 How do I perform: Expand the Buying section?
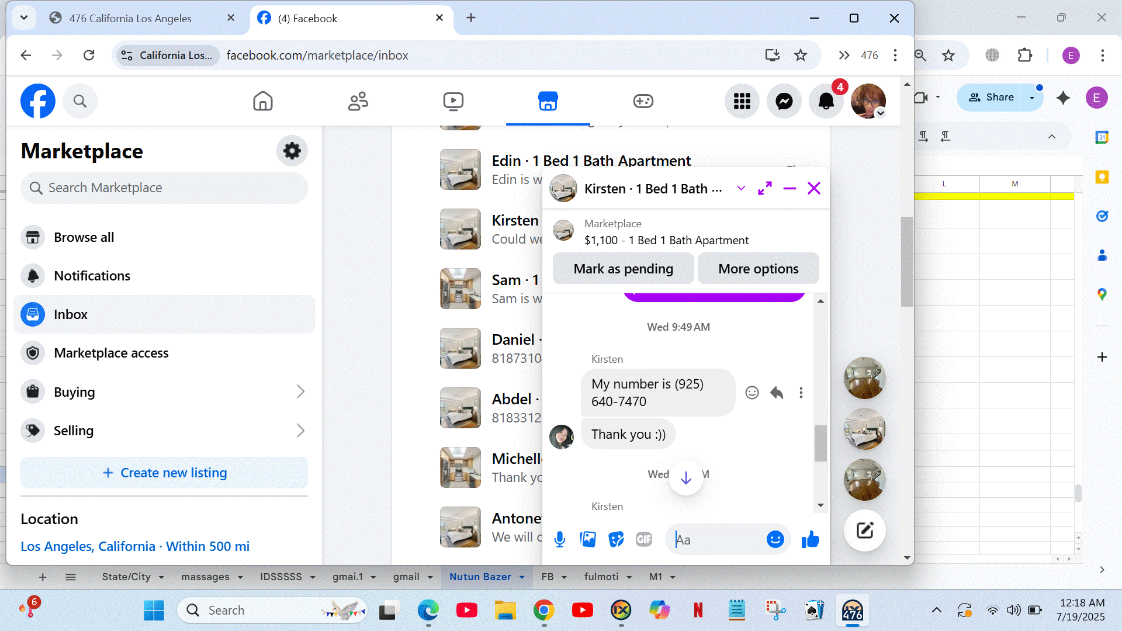300,391
